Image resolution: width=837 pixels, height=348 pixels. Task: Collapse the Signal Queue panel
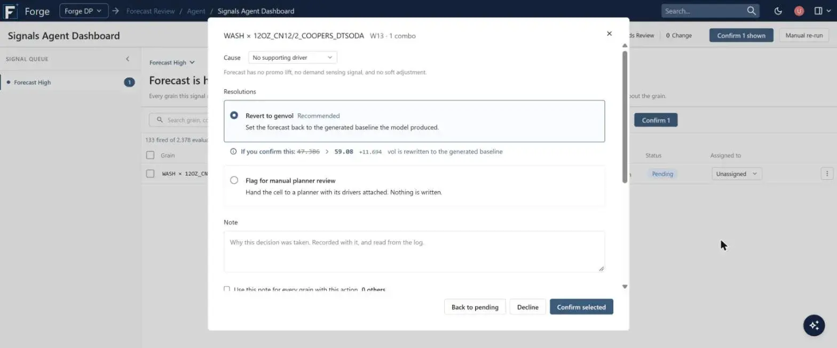[x=128, y=59]
